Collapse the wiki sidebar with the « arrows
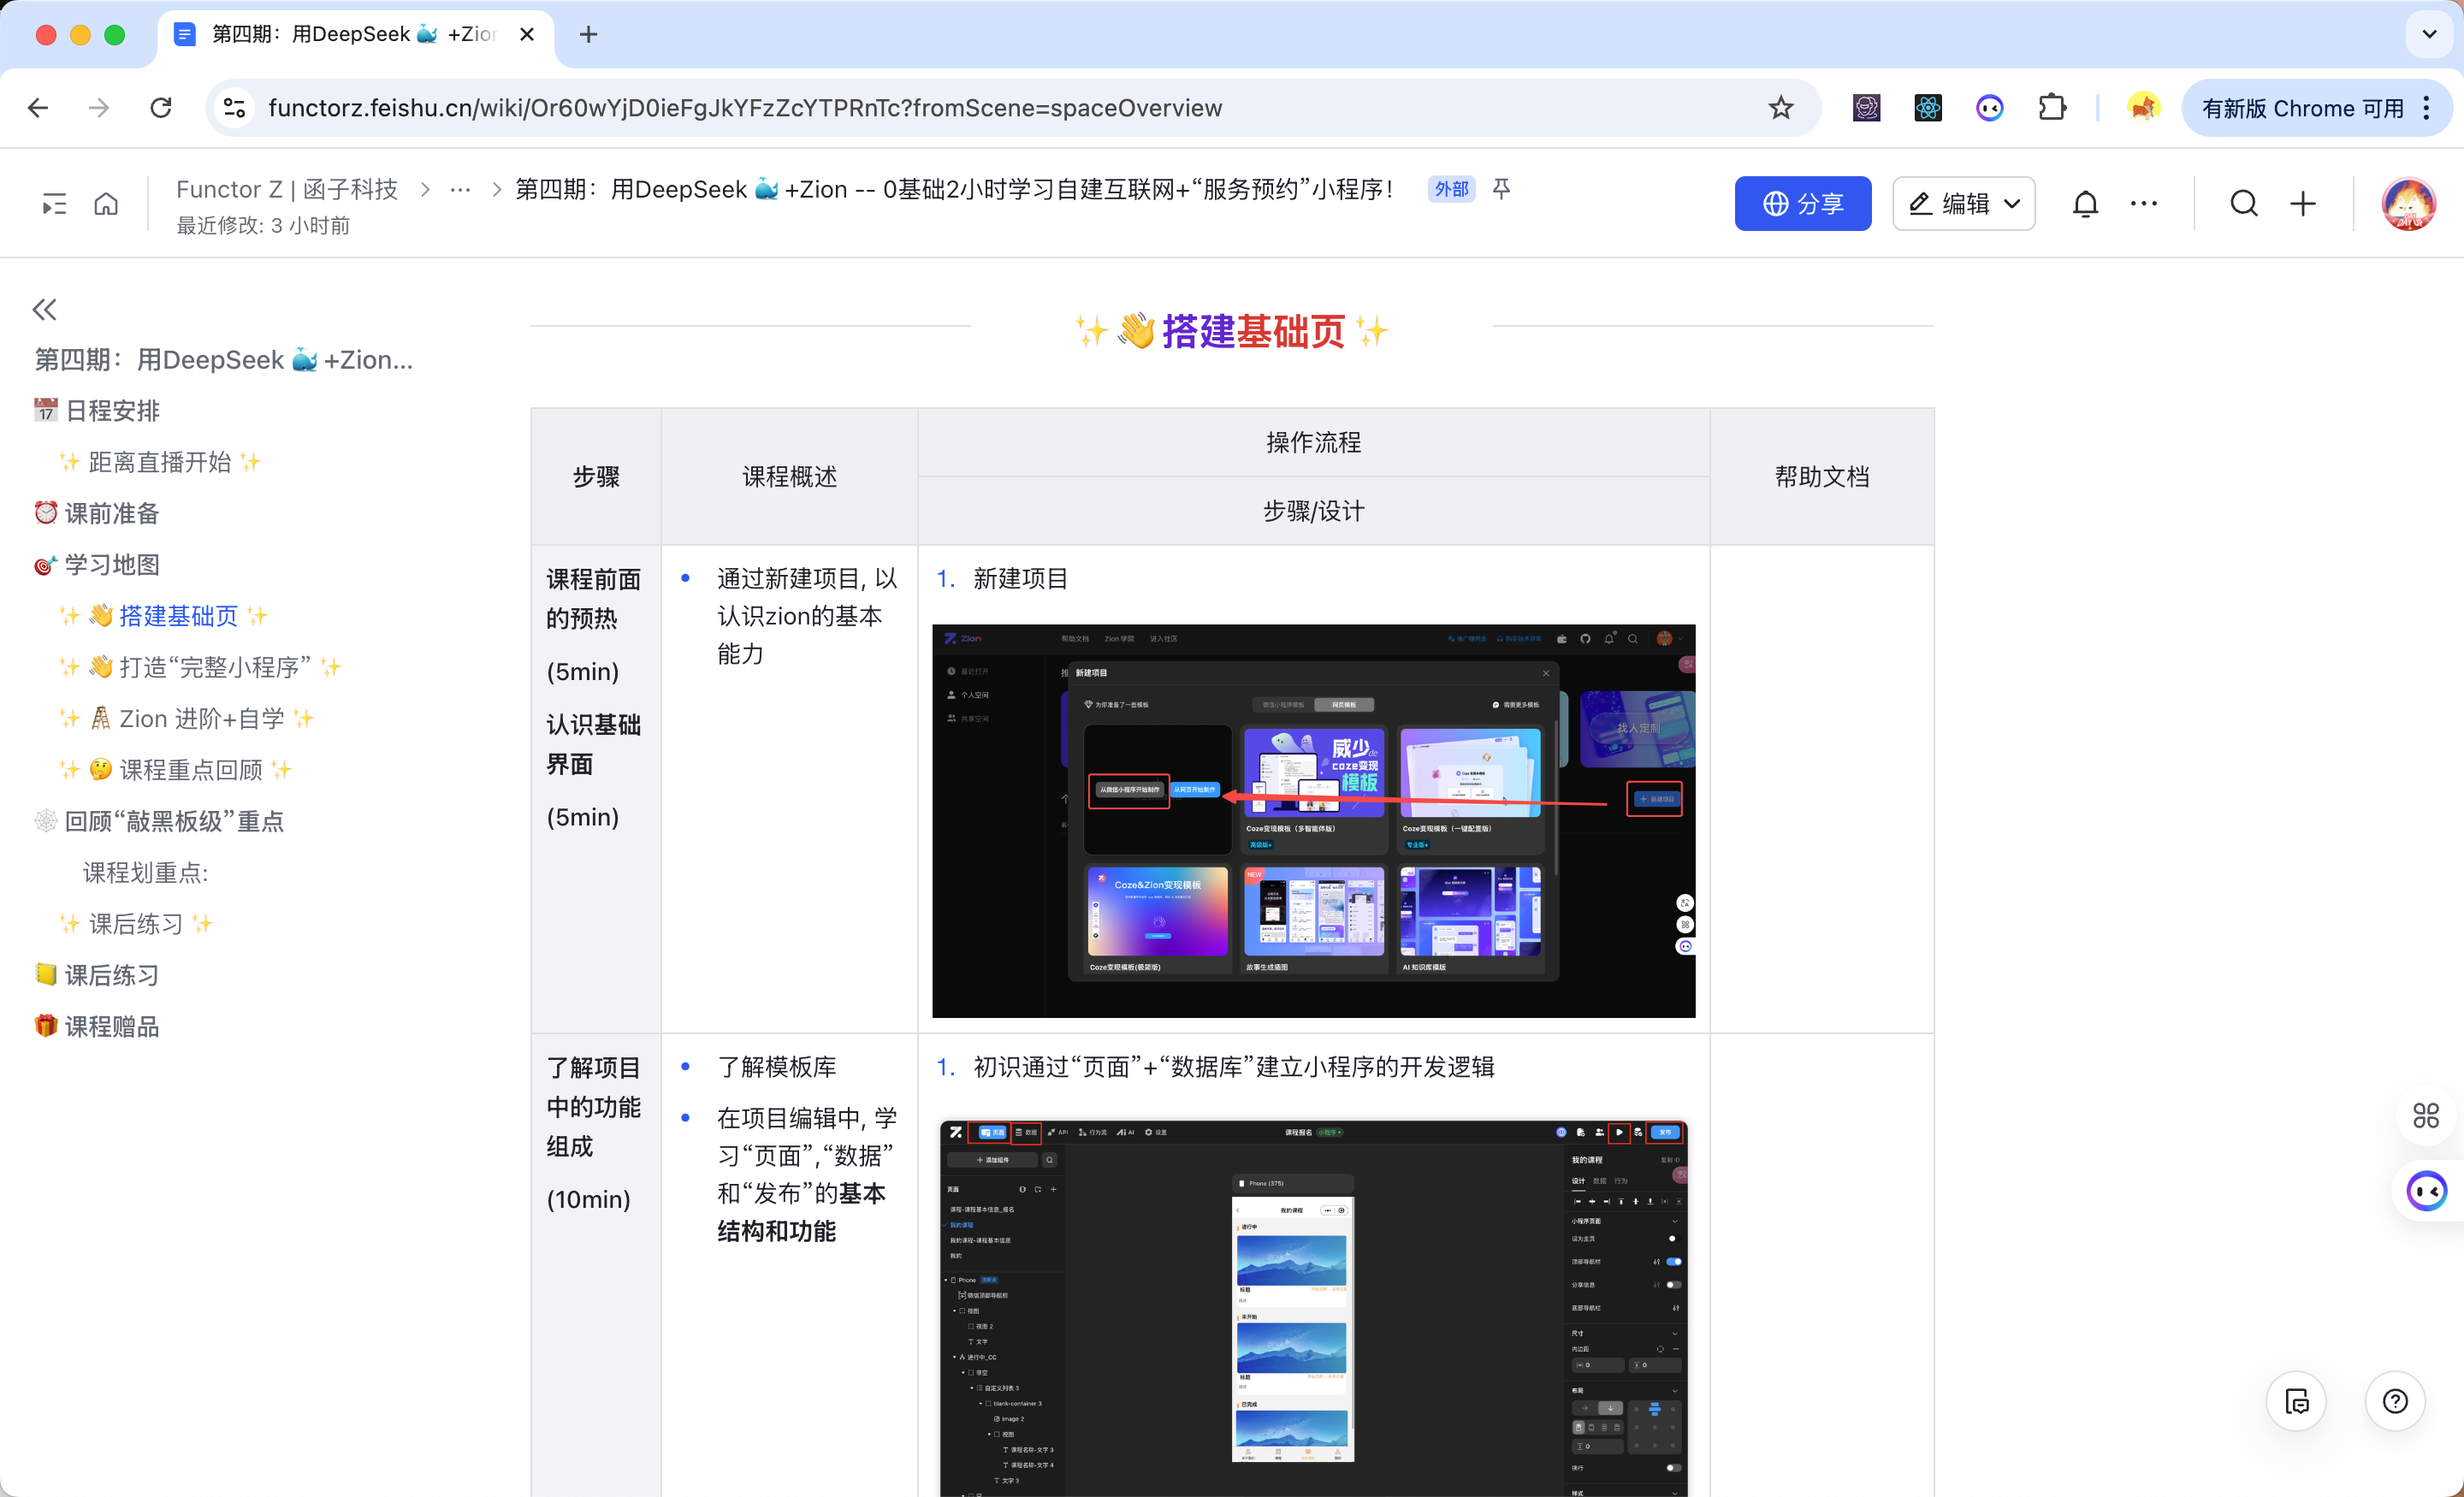The width and height of the screenshot is (2464, 1497). click(x=44, y=309)
